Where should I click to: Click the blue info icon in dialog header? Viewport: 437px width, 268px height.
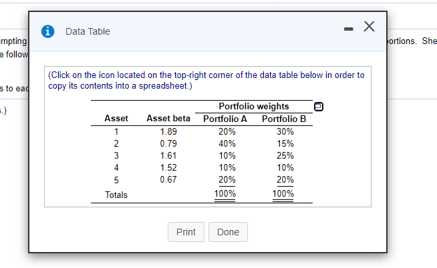48,31
